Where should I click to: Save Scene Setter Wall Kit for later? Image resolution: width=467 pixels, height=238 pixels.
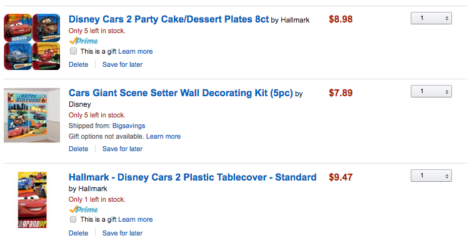coord(123,149)
